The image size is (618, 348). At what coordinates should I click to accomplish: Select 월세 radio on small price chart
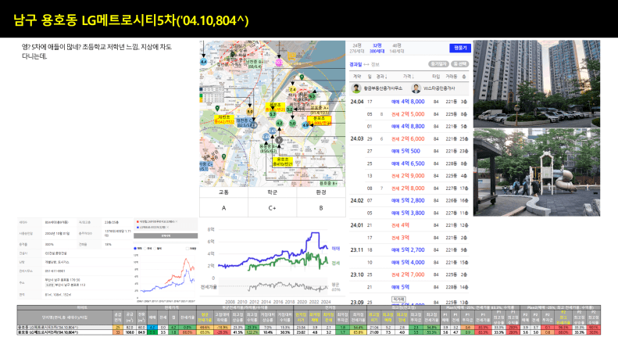pos(155,249)
